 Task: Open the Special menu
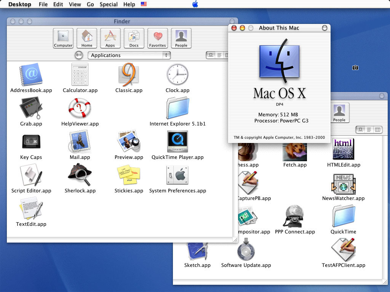coord(109,4)
